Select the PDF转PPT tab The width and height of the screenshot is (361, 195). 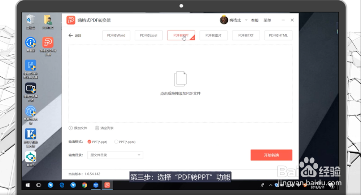181,35
